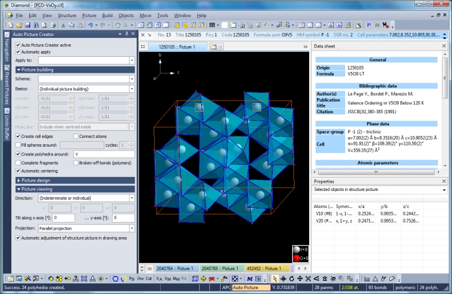
Task: Uncheck Auto Picture Creator active
Action: [x=18, y=46]
